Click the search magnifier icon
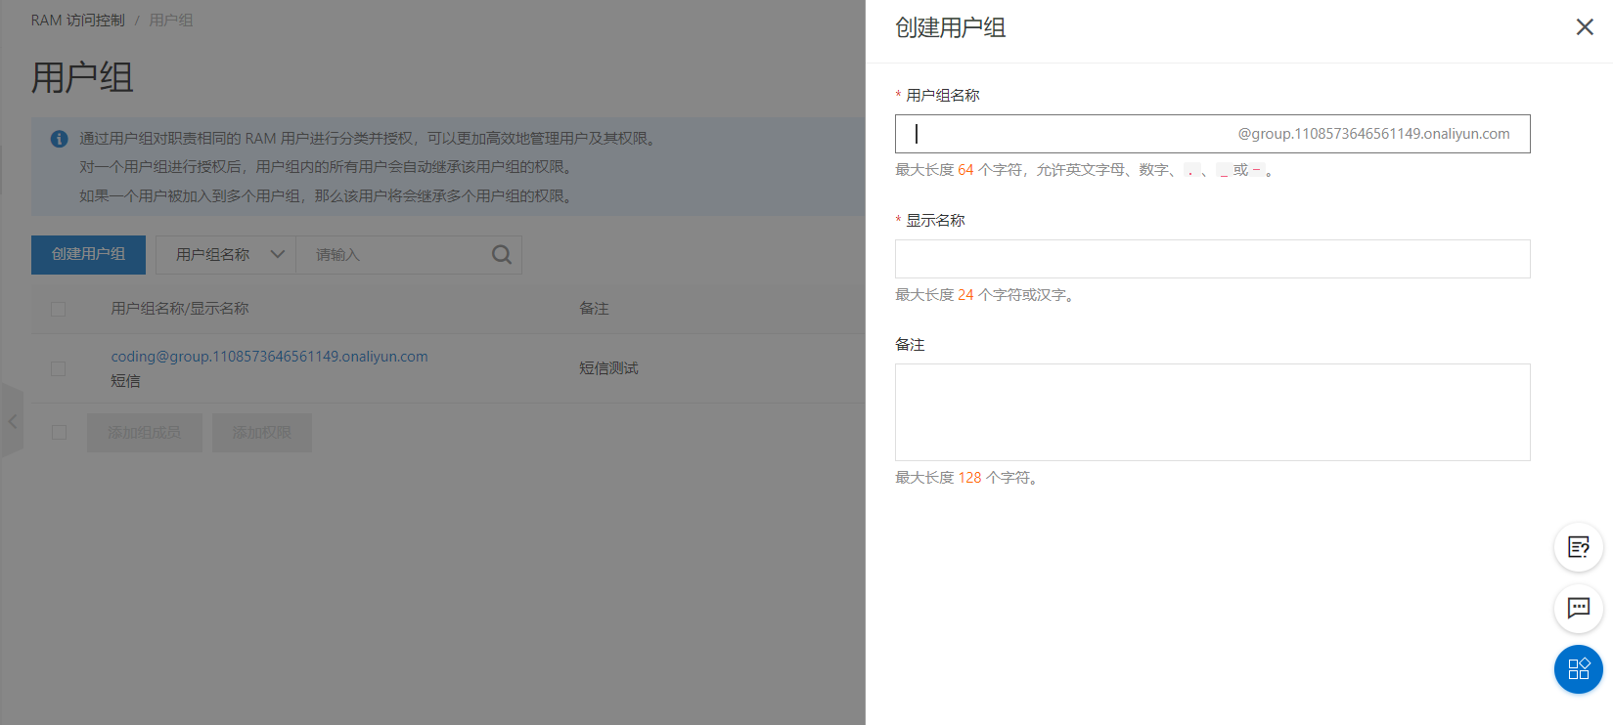The height and width of the screenshot is (725, 1613). click(x=502, y=255)
